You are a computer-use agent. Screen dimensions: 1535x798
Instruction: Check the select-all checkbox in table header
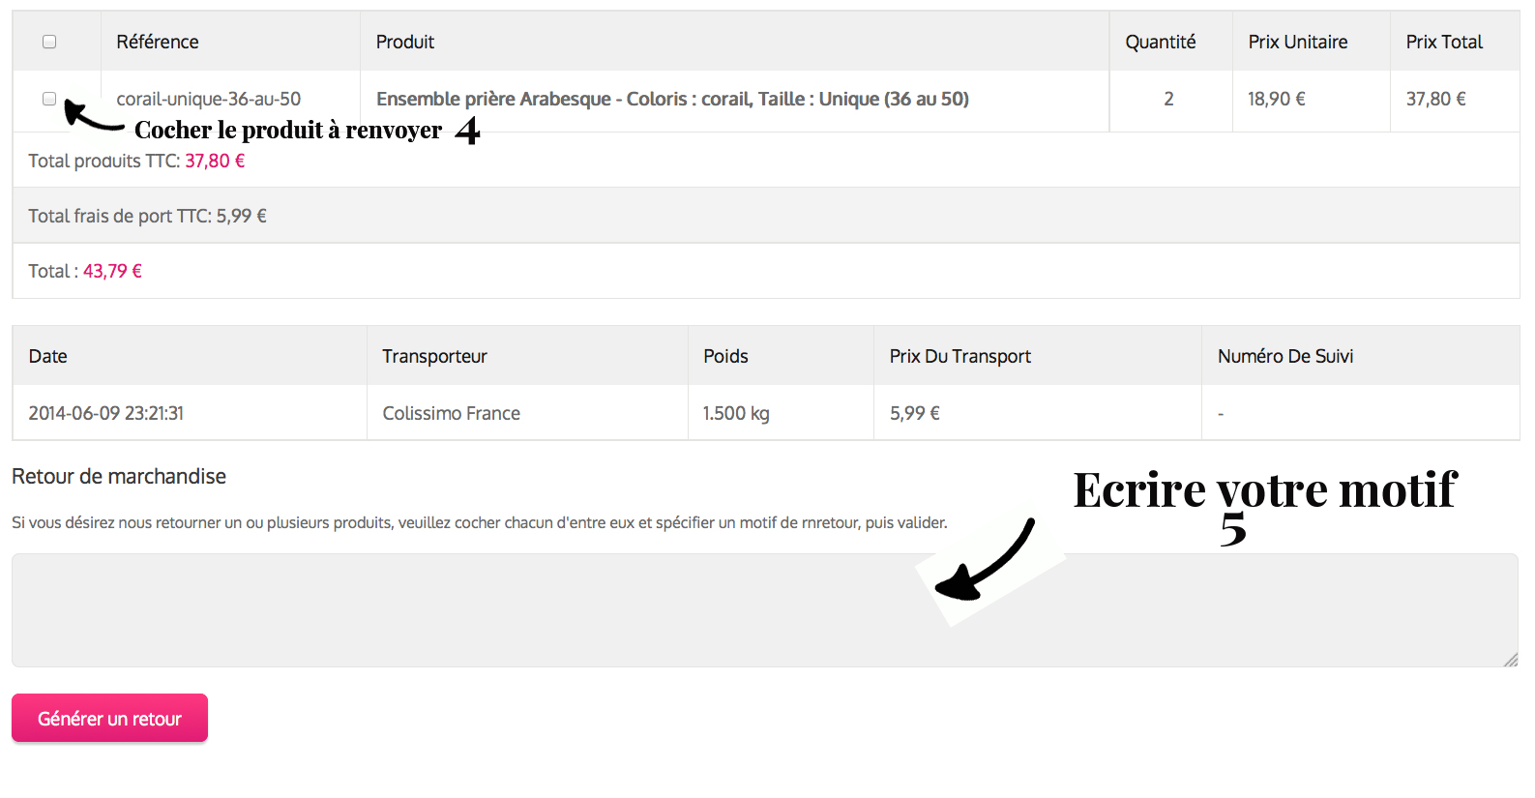tap(49, 42)
